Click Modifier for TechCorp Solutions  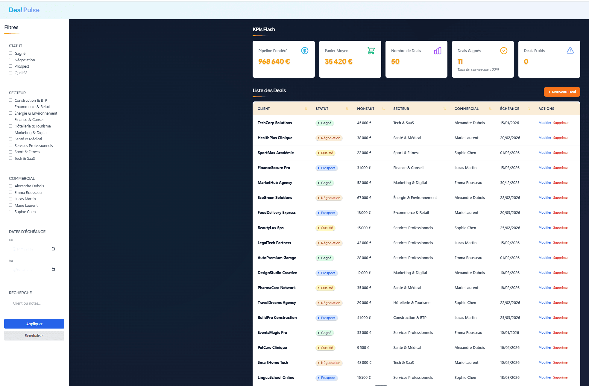(x=544, y=123)
